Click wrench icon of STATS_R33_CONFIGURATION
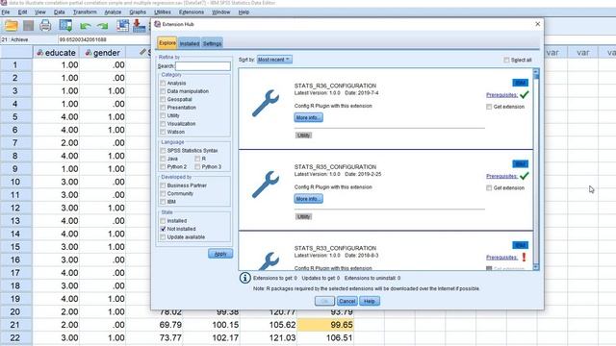The height and width of the screenshot is (346, 616). [269, 260]
